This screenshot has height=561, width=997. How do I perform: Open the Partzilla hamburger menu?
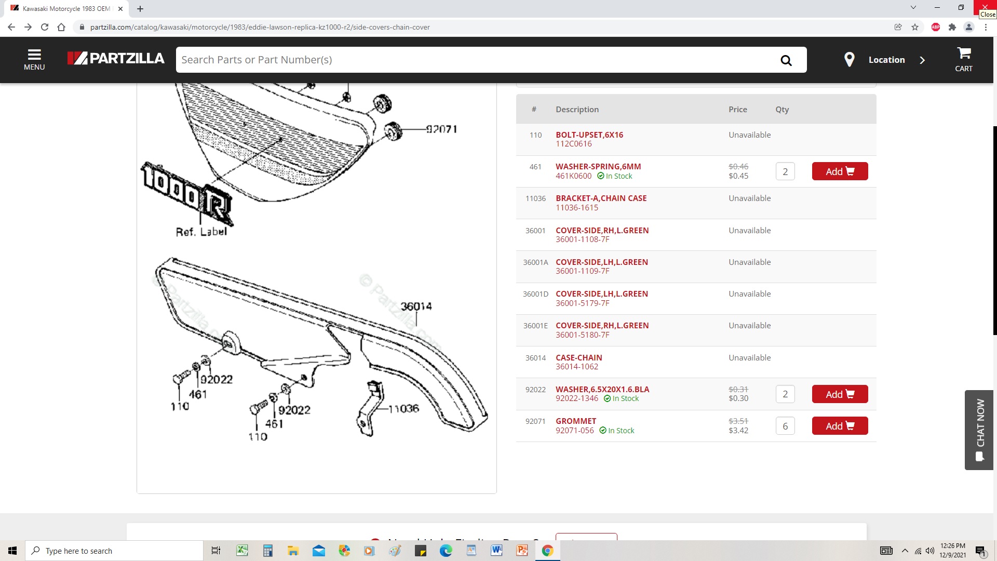tap(34, 60)
